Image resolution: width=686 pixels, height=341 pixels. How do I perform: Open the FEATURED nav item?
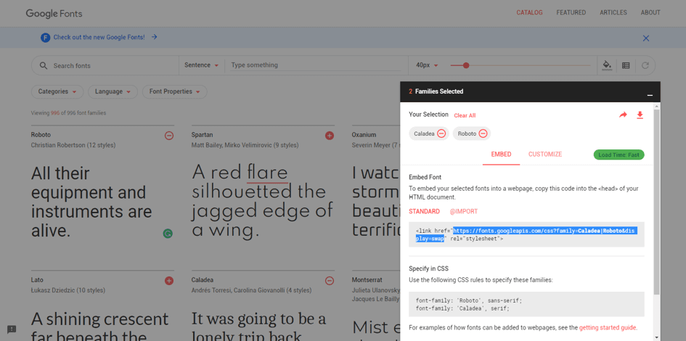[x=571, y=12]
